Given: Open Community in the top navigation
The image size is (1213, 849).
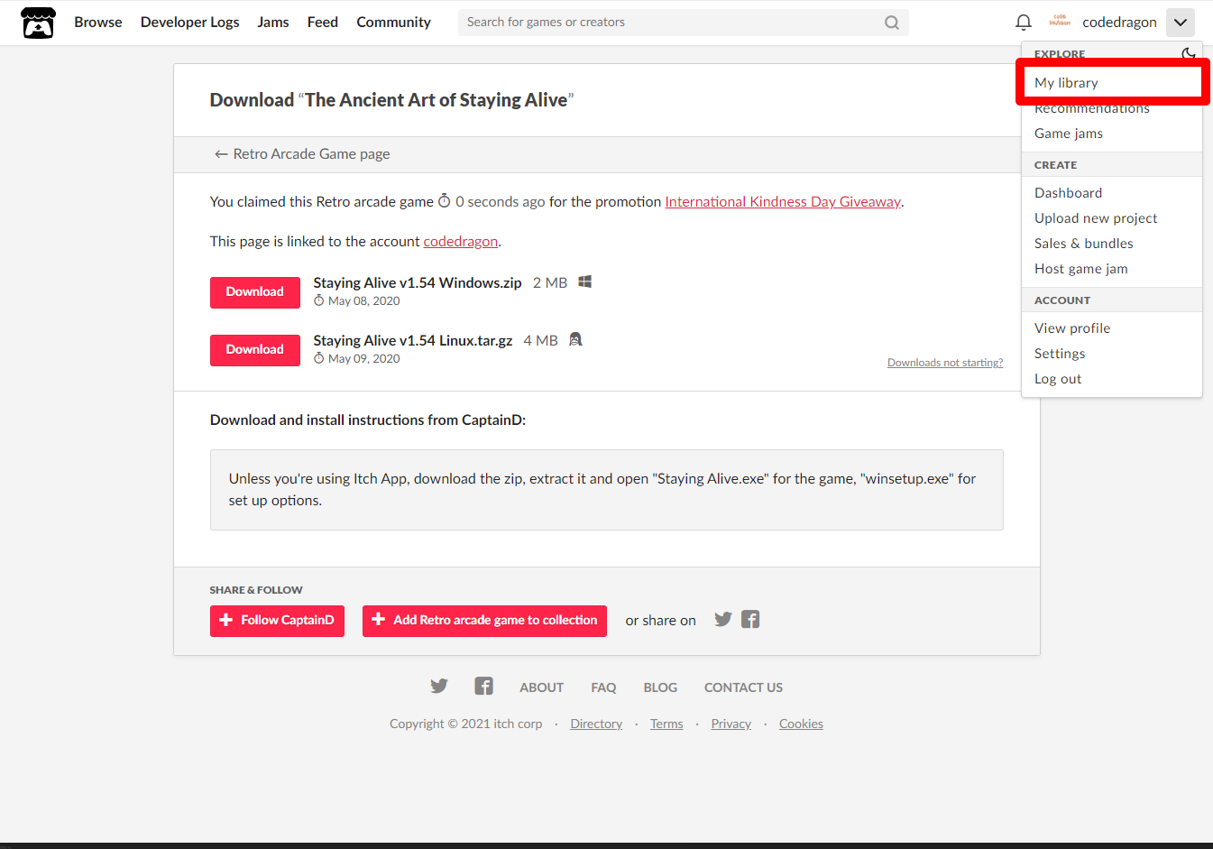Looking at the screenshot, I should click(394, 23).
